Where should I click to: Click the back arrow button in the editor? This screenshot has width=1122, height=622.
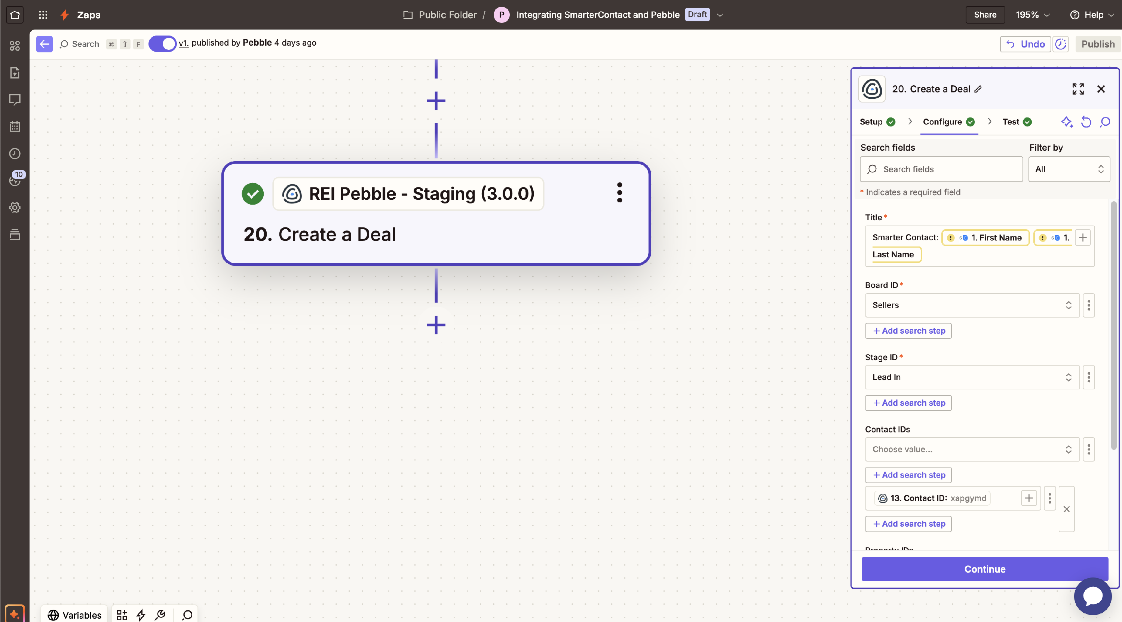(x=45, y=44)
